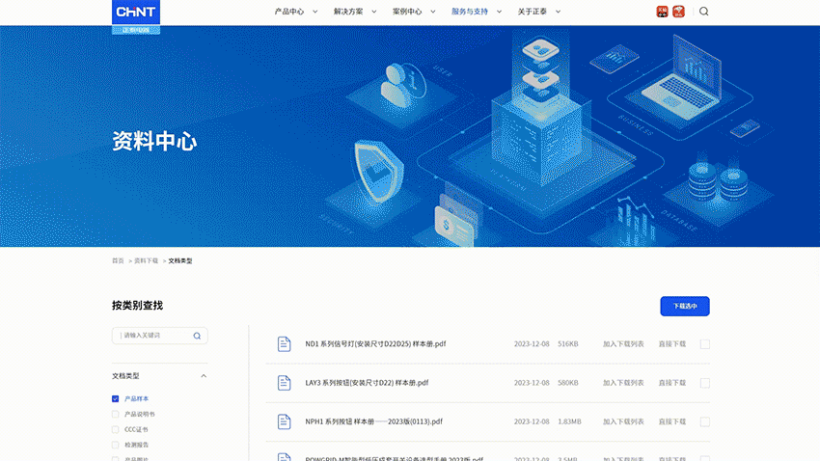Collapse the 文档类型 filter section
The width and height of the screenshot is (820, 461).
[x=204, y=376]
